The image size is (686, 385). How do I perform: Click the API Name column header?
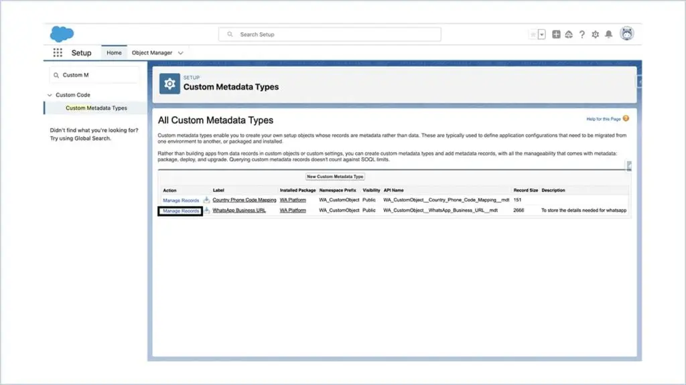pos(393,190)
